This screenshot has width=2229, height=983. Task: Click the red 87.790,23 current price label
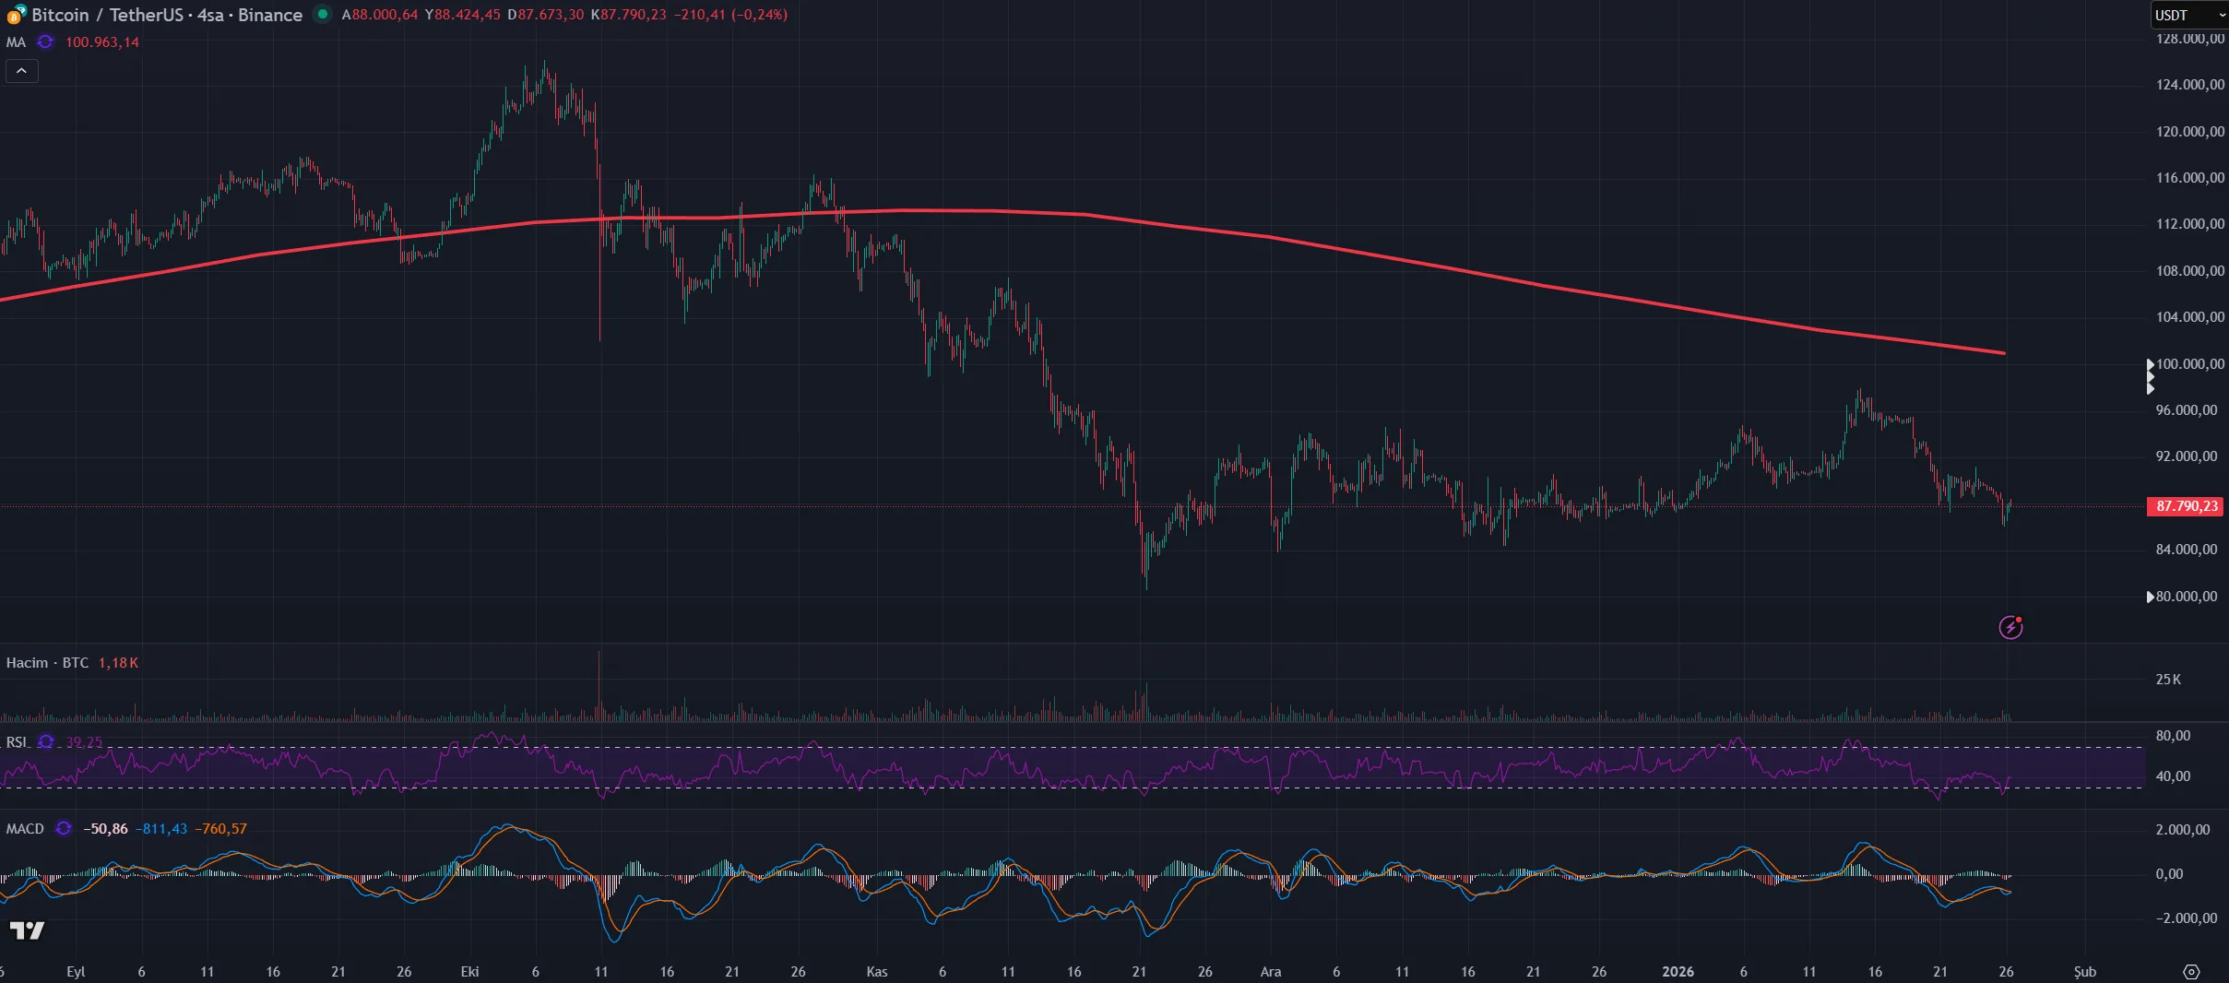click(x=2186, y=506)
